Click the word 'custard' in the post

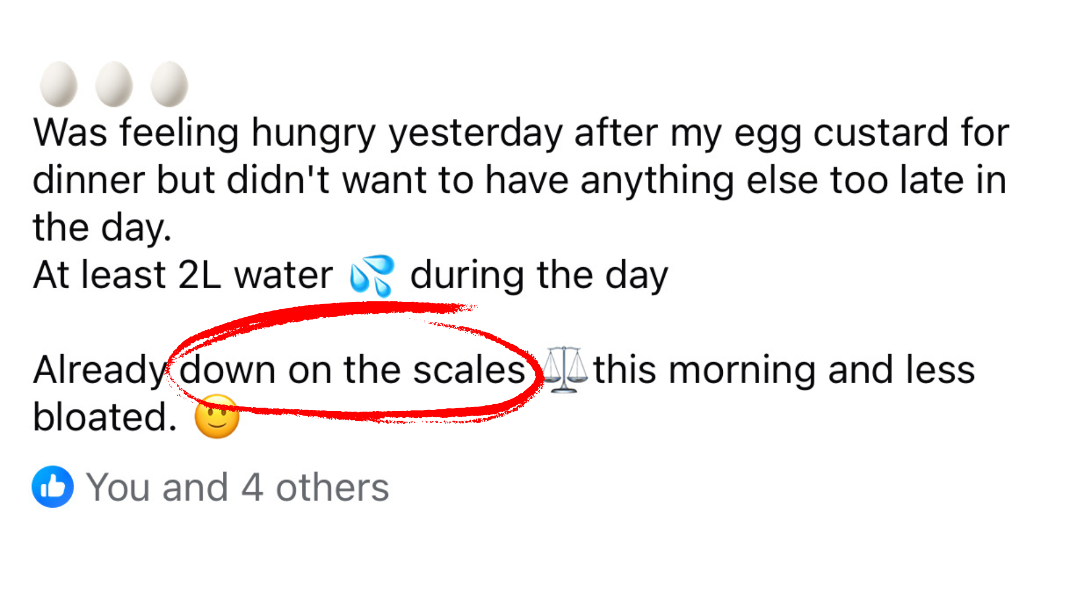[x=880, y=133]
